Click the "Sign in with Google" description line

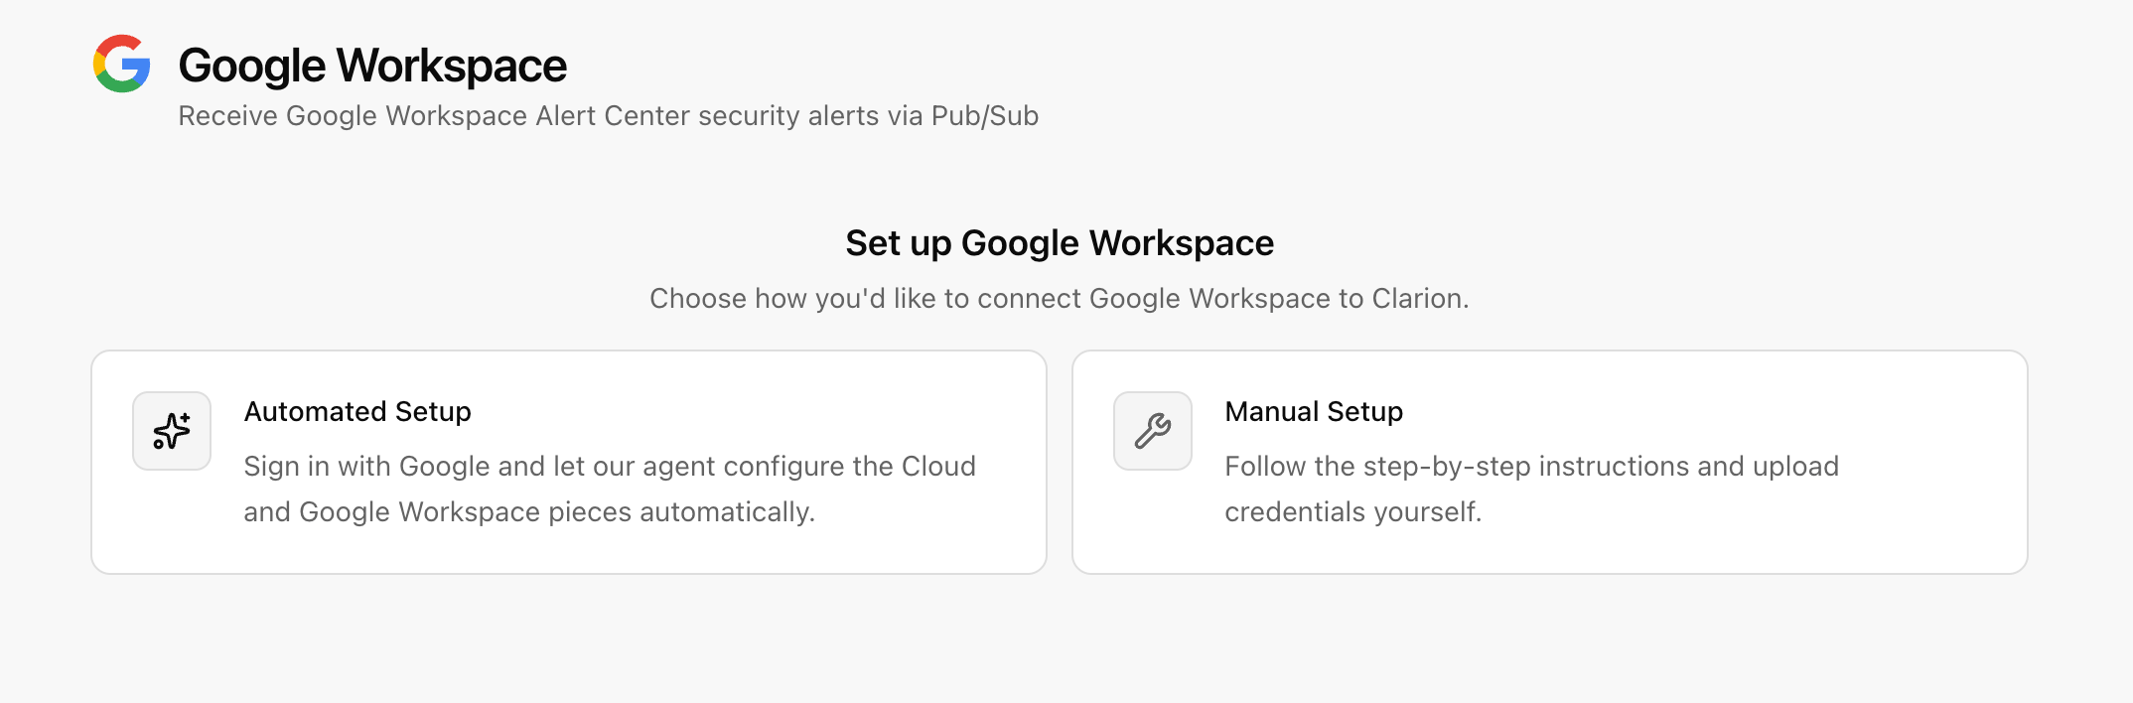(610, 466)
